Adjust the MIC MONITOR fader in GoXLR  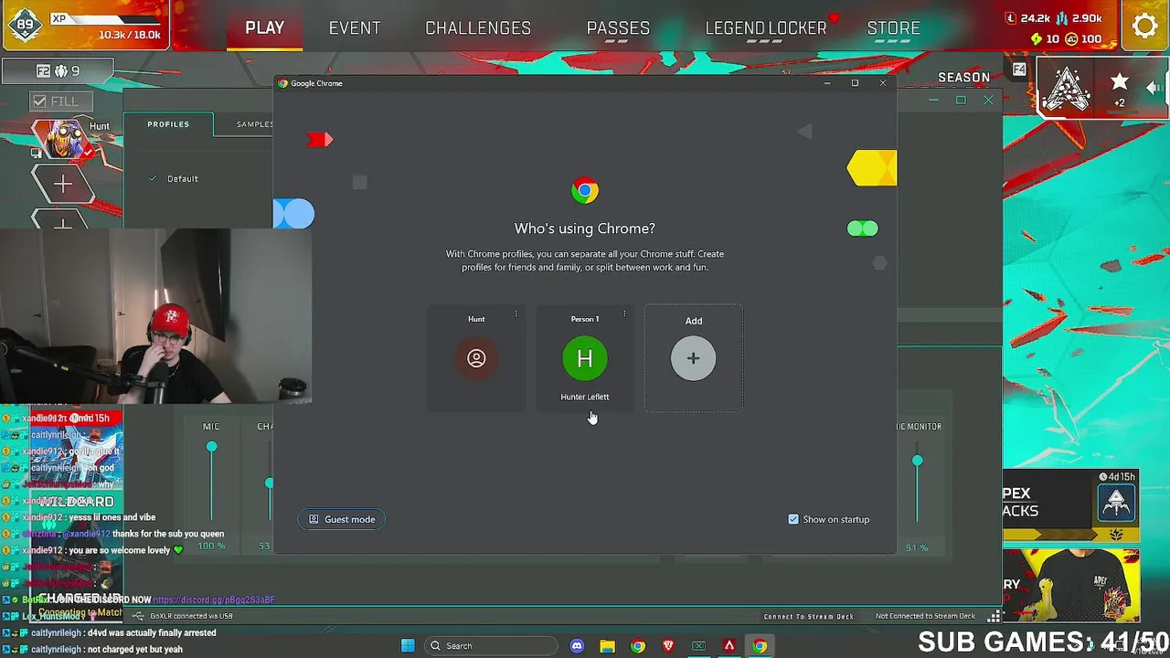coord(917,460)
